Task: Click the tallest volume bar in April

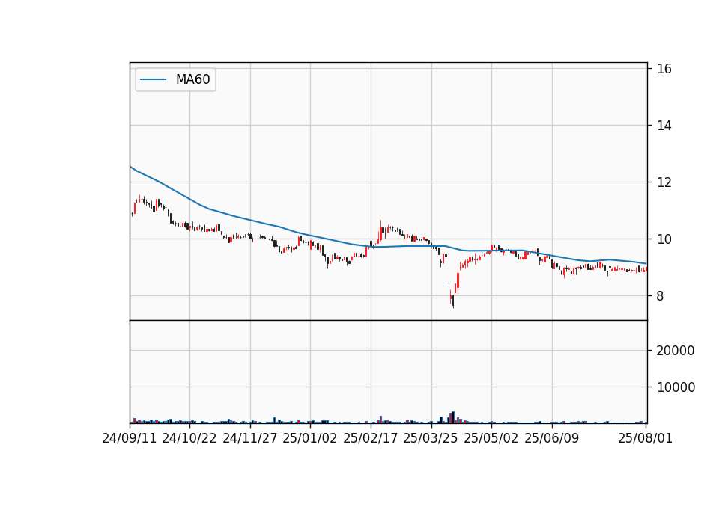Action: coord(453,417)
